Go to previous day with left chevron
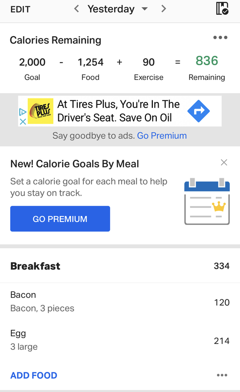240x392 pixels. [x=76, y=9]
